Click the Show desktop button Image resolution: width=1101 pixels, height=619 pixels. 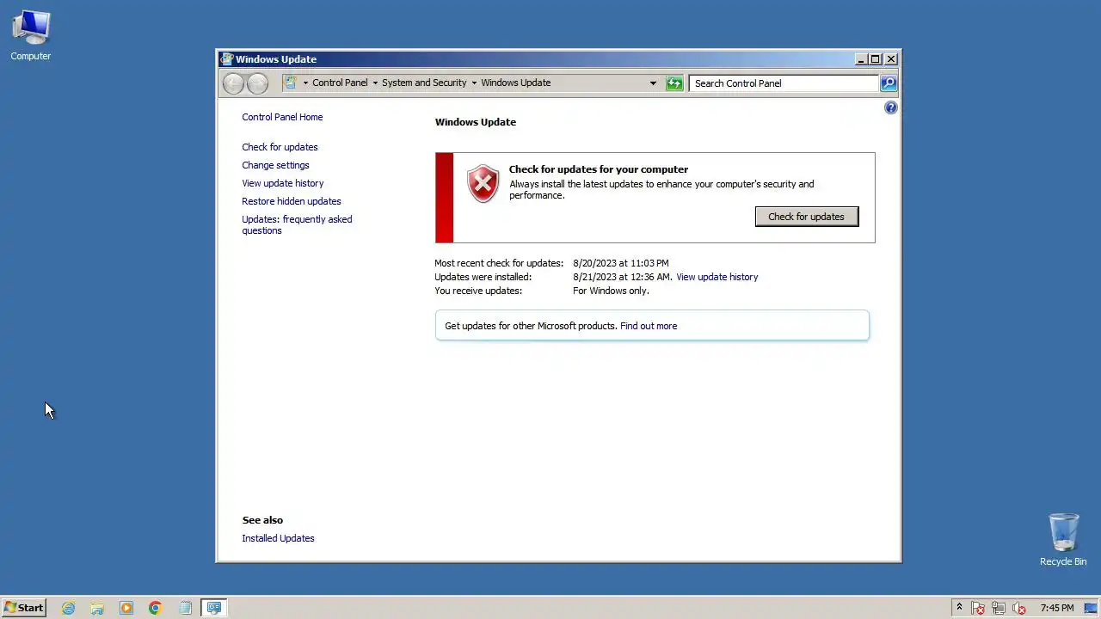pyautogui.click(x=1092, y=608)
